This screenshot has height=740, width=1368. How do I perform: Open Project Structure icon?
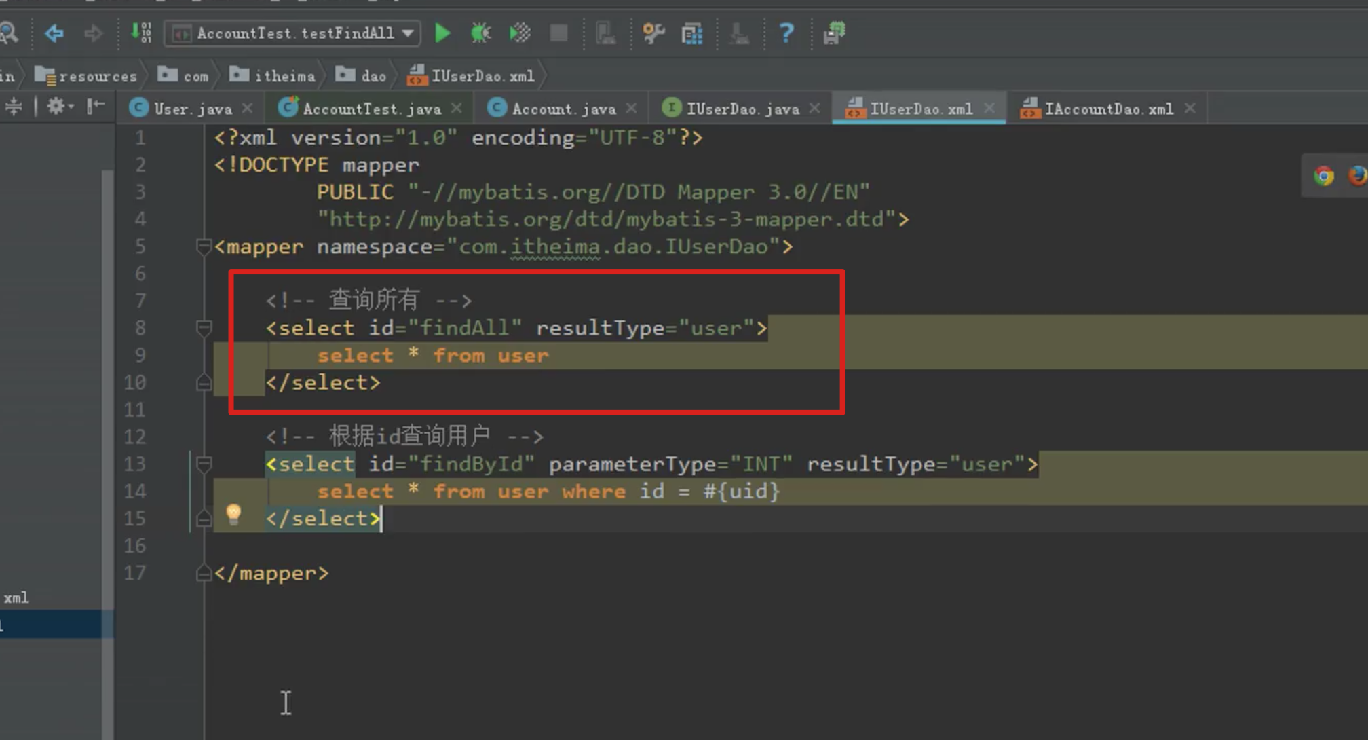(x=692, y=33)
